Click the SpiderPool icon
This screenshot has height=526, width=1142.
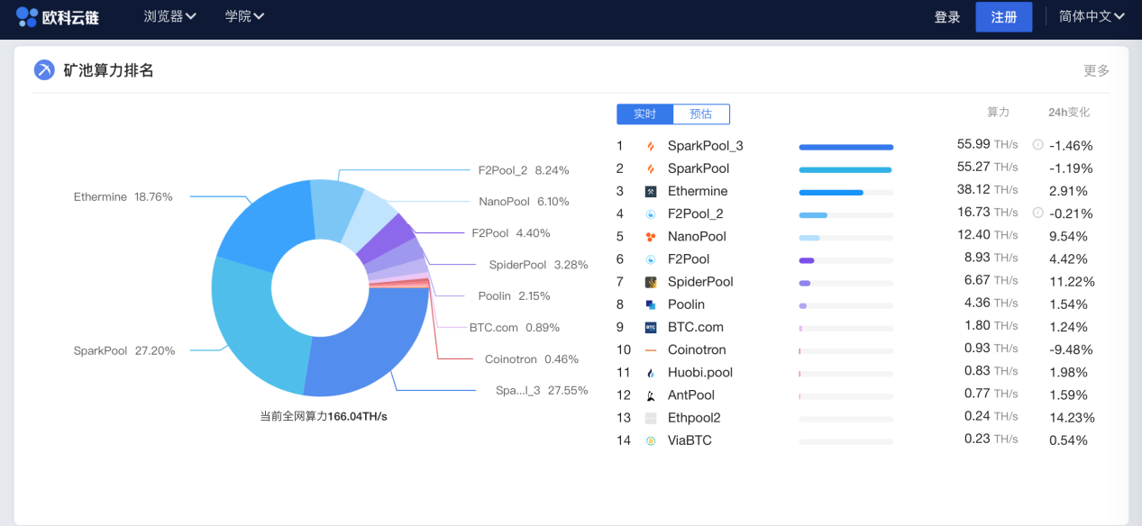pyautogui.click(x=651, y=282)
